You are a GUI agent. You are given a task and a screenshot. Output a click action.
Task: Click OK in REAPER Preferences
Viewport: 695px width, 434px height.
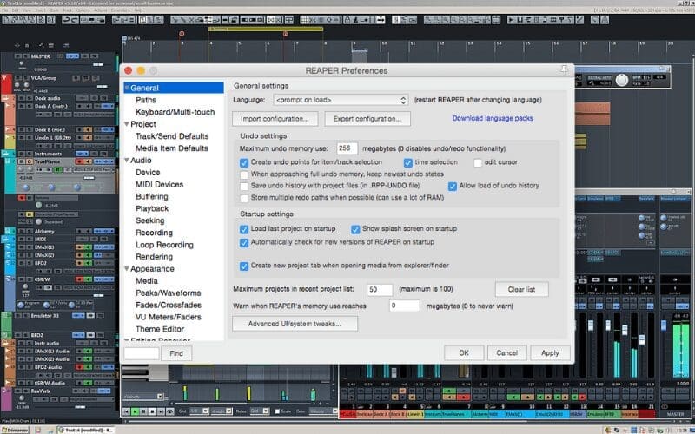(x=464, y=353)
